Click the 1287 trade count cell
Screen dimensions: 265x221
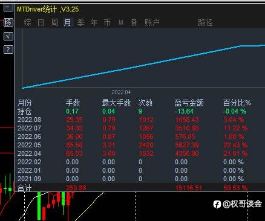pos(146,128)
